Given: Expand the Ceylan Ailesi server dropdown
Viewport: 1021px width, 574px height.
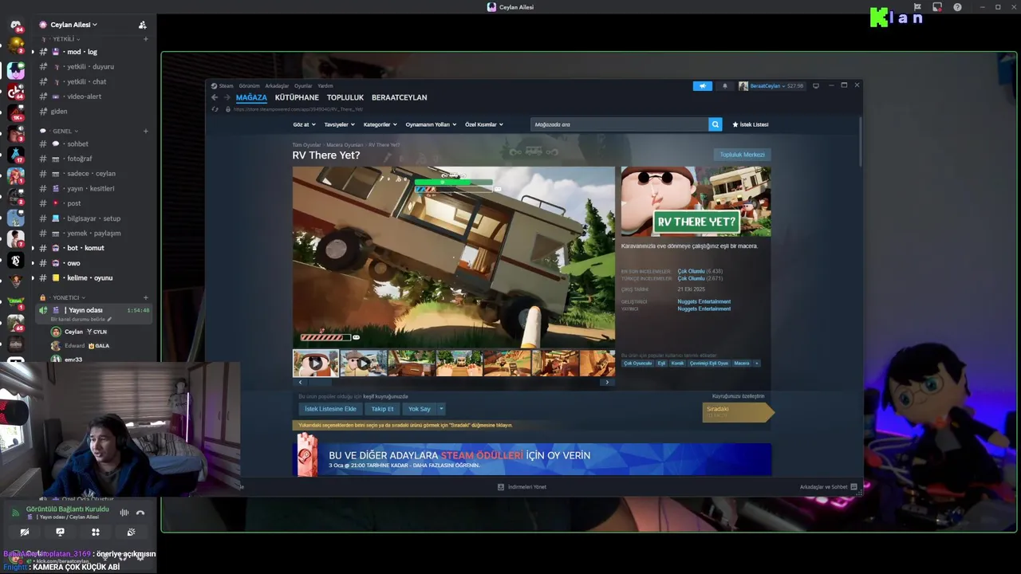Looking at the screenshot, I should coord(73,25).
